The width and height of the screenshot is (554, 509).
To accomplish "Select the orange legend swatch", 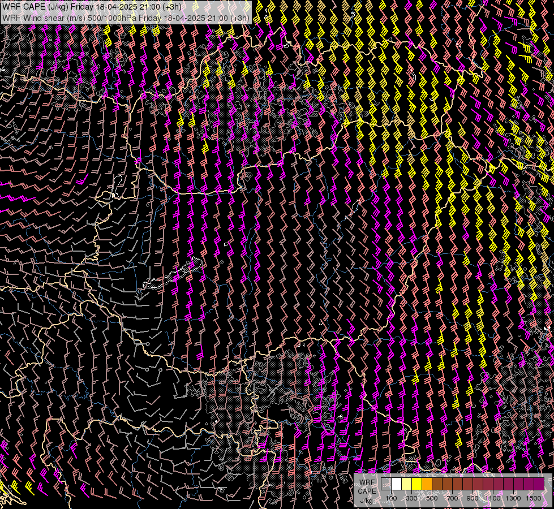I will (x=427, y=484).
